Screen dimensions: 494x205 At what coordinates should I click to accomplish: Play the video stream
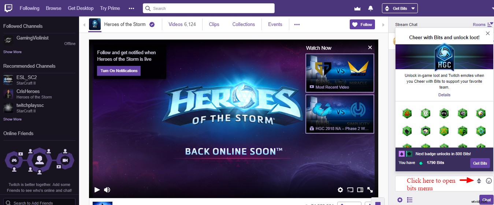(97, 190)
